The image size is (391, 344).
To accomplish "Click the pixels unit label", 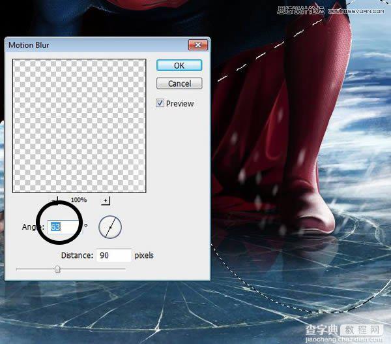I will coord(144,255).
